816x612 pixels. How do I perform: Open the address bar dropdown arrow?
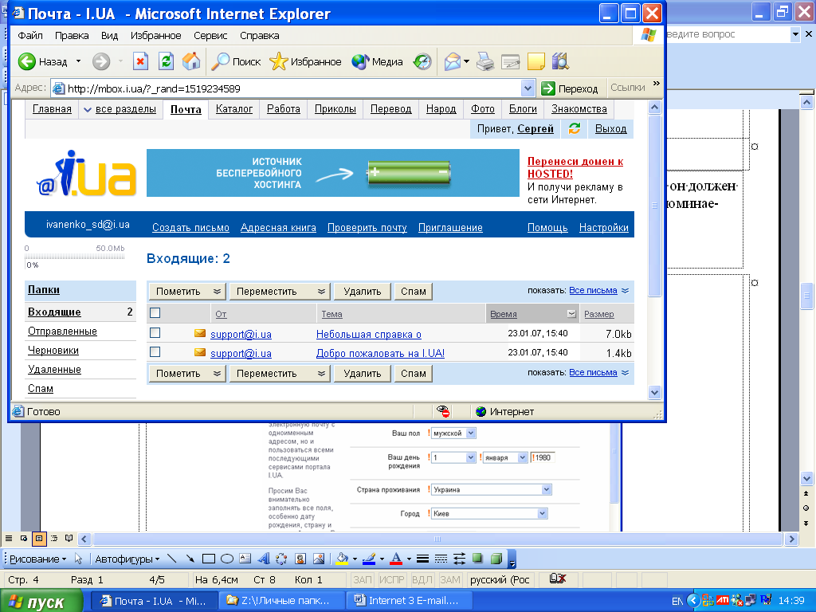528,88
